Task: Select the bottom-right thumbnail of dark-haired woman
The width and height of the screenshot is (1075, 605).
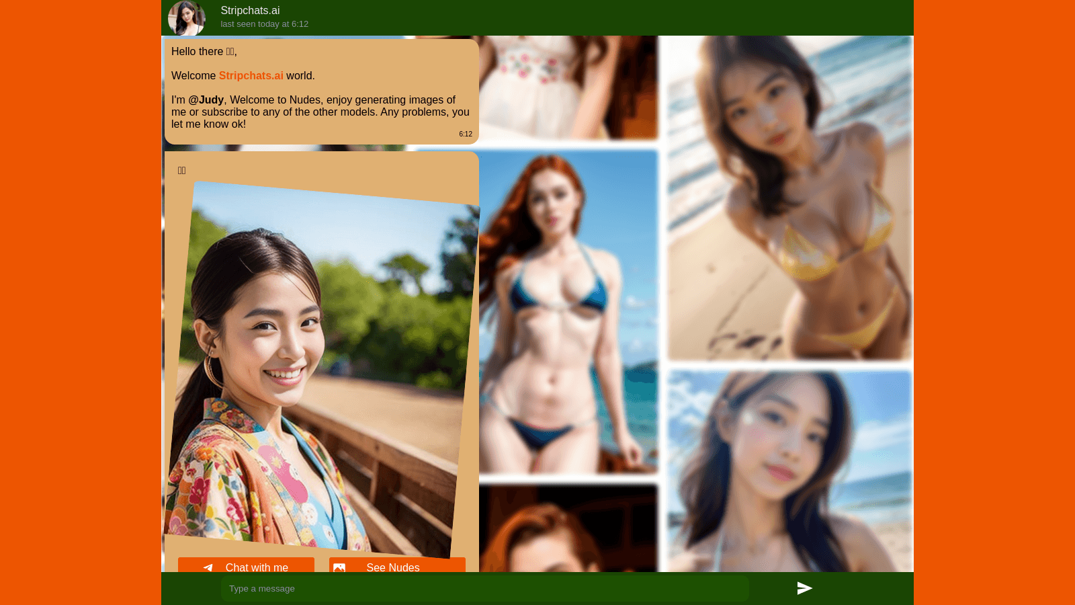Action: 789,471
